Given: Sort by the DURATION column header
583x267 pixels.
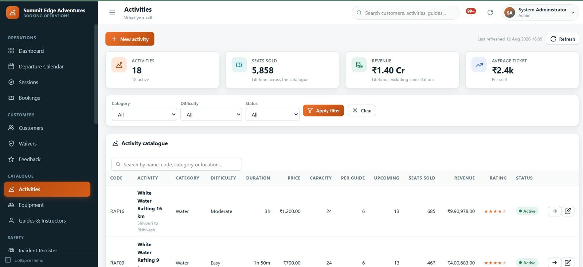Looking at the screenshot, I should click(258, 178).
